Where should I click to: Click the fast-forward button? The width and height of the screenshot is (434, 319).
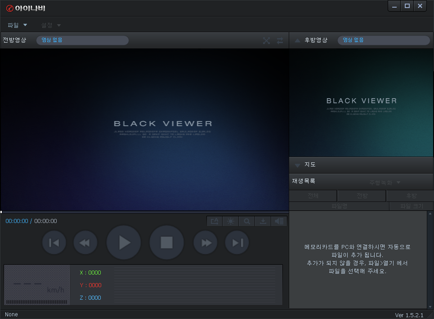(206, 243)
